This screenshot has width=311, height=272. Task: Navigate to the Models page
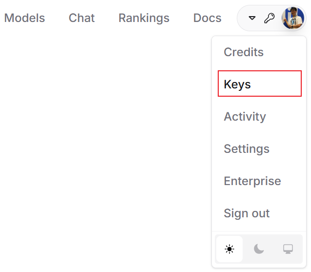tap(24, 18)
